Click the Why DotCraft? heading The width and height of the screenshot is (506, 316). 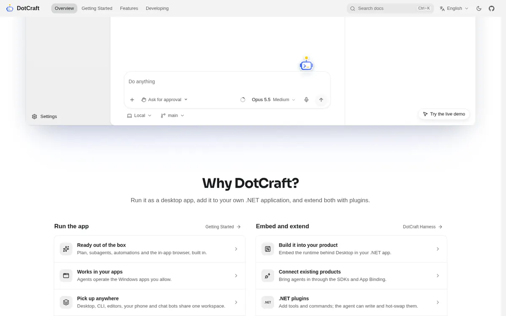click(x=250, y=183)
